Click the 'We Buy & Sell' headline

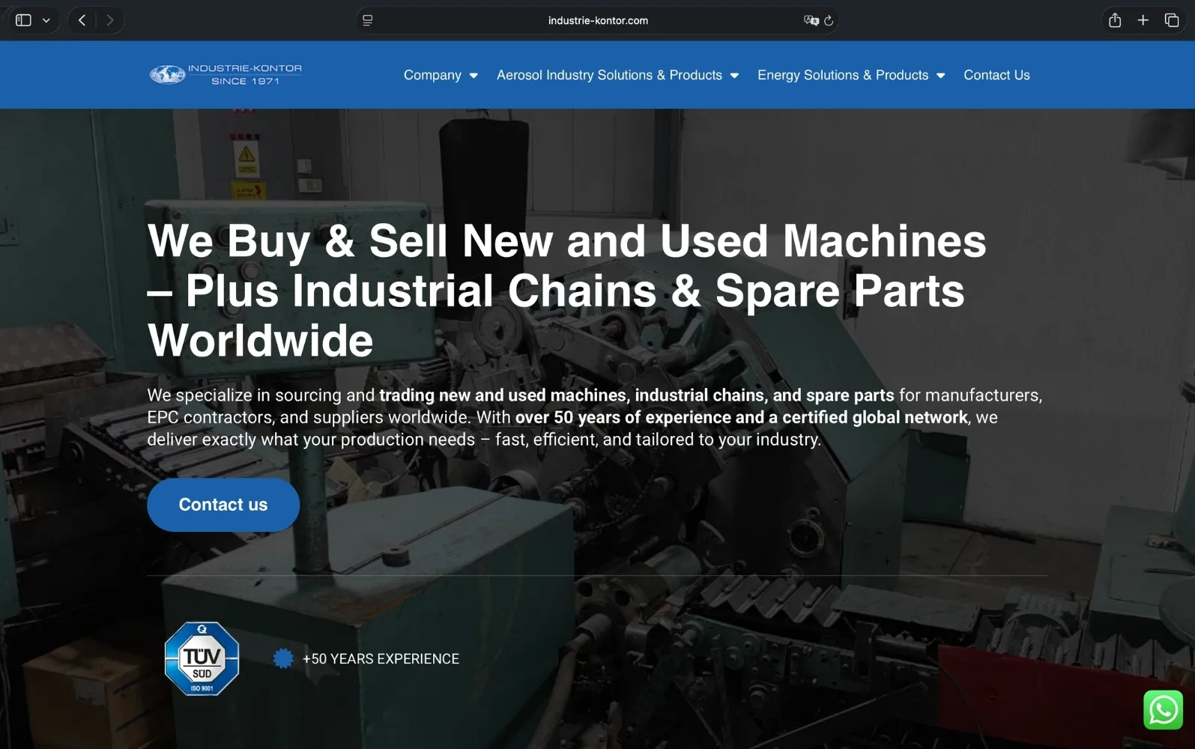point(566,291)
